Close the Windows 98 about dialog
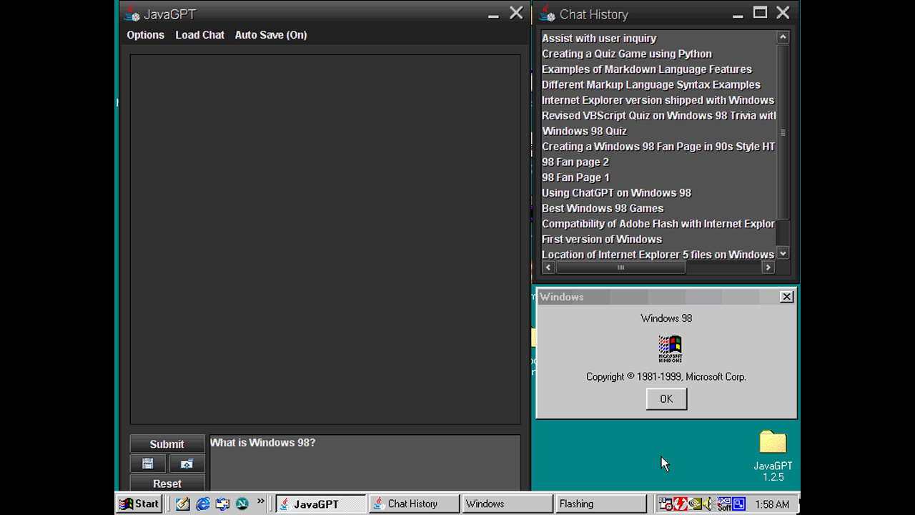The image size is (915, 515). [x=786, y=297]
